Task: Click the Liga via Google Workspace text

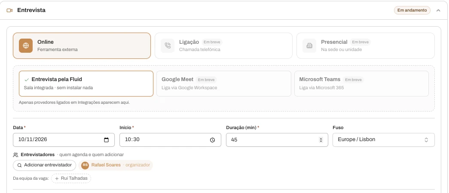Action: [x=189, y=88]
